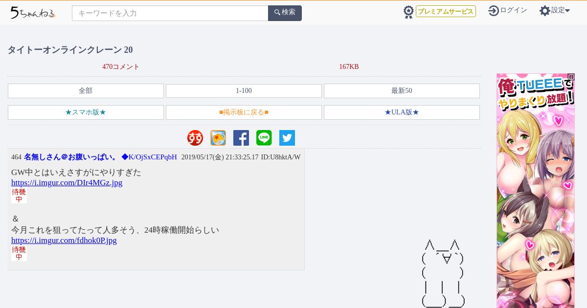Click the 検索 search button
The image size is (587, 308).
point(285,13)
